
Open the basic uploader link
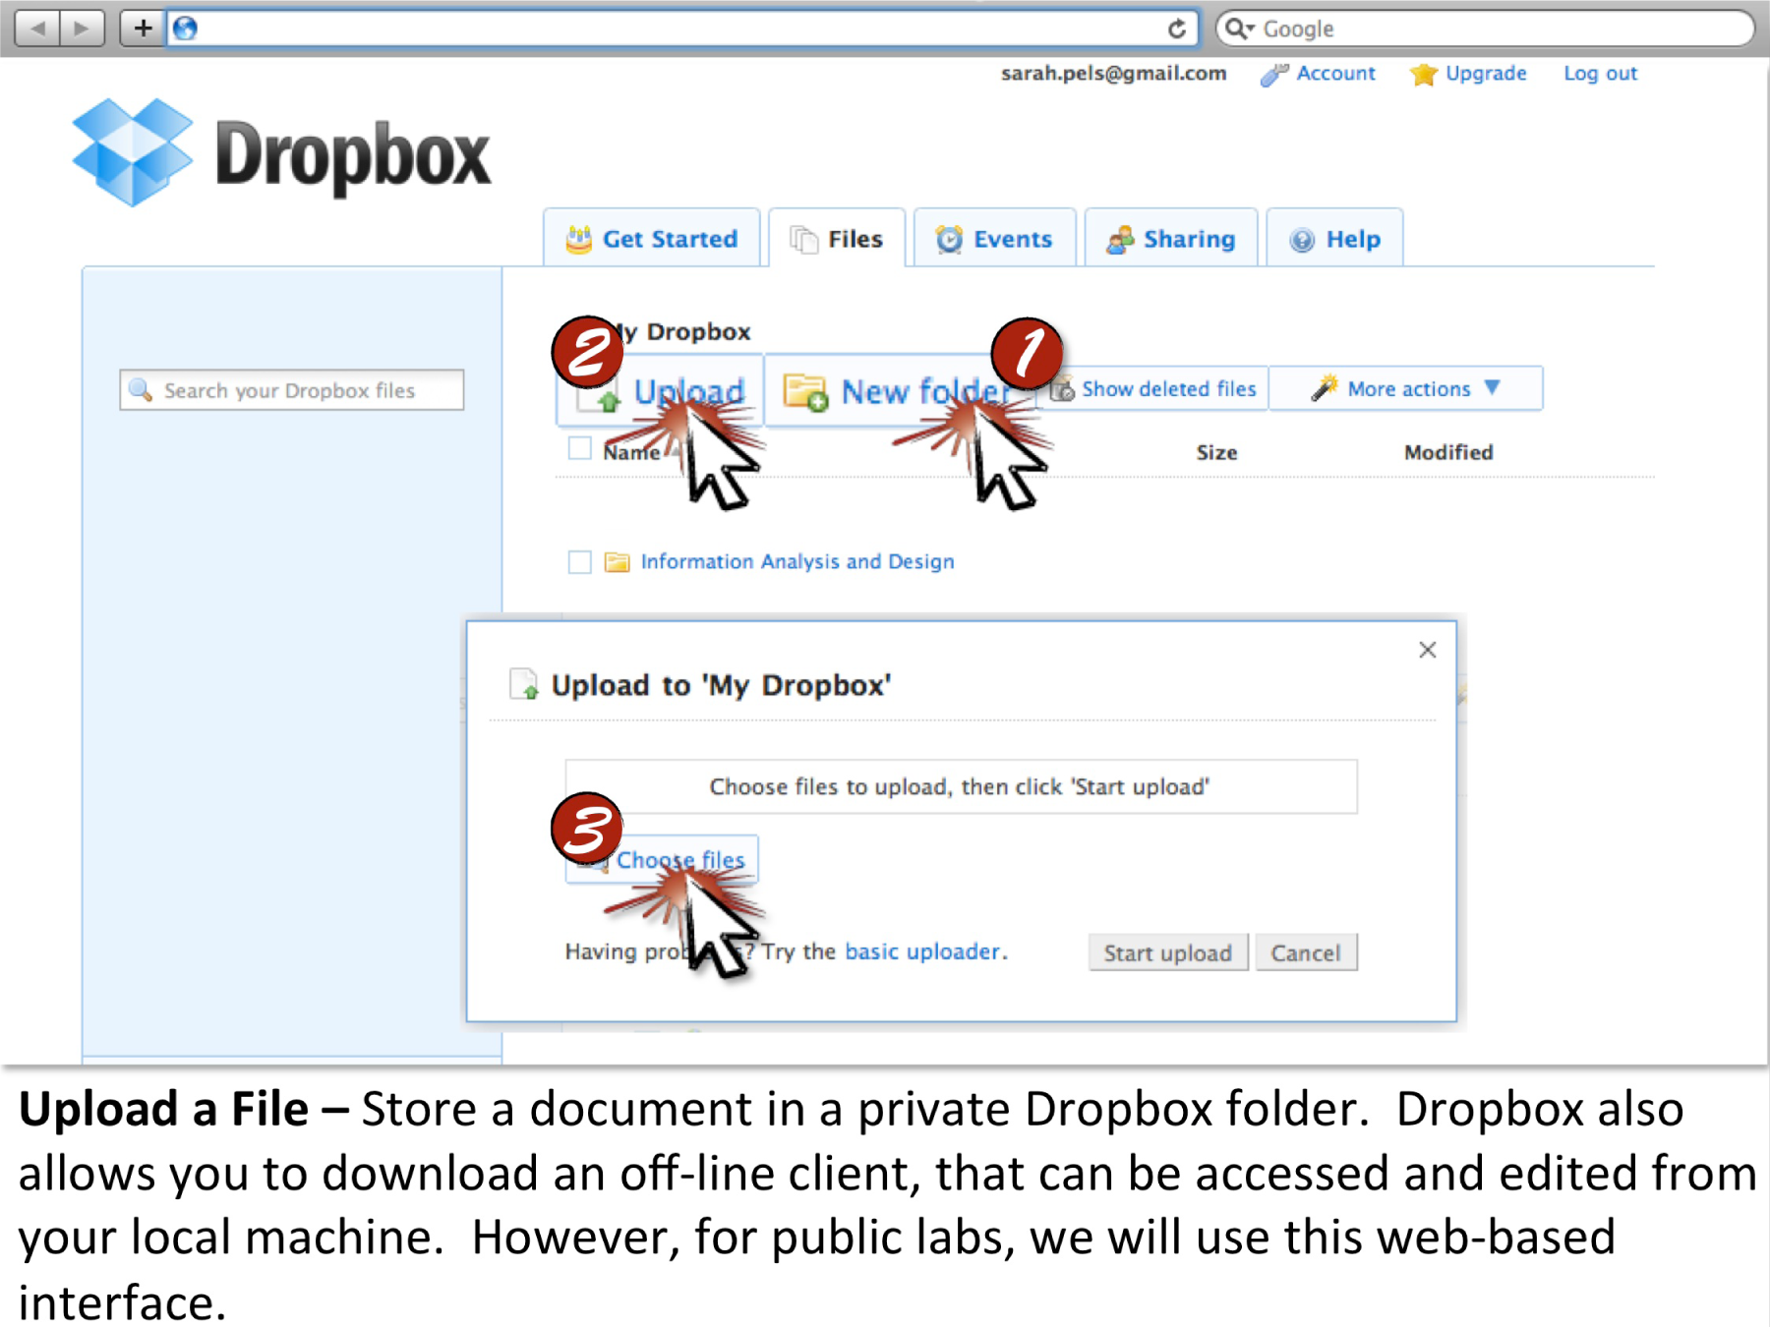[923, 952]
